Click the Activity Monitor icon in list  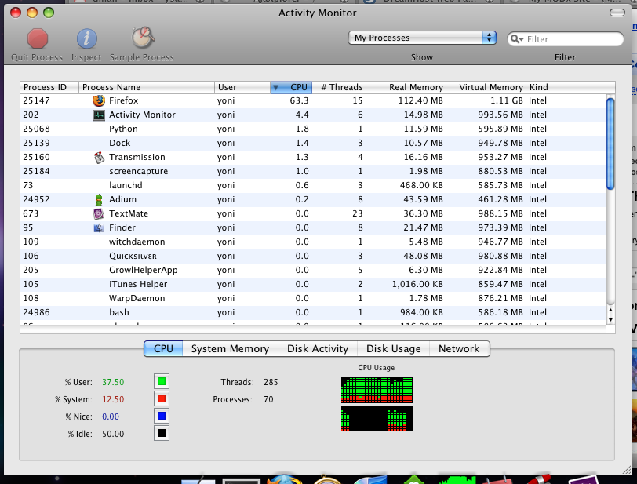tap(98, 115)
